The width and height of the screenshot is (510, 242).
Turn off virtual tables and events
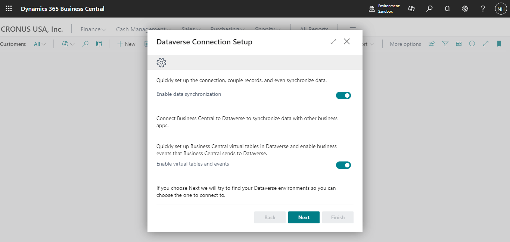point(343,165)
